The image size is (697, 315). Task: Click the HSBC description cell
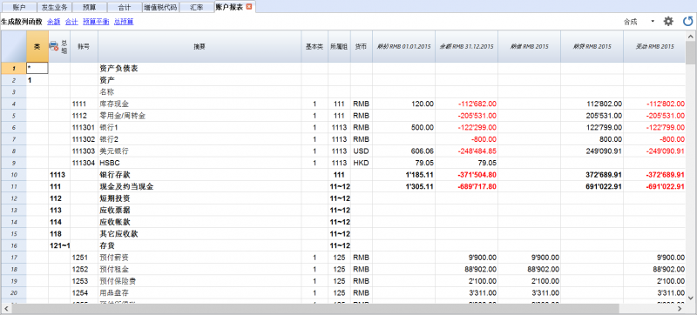[200, 163]
